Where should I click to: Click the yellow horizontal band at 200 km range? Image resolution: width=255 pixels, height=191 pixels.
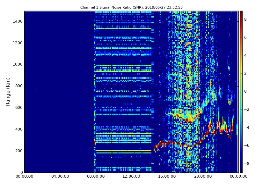pyautogui.click(x=124, y=151)
